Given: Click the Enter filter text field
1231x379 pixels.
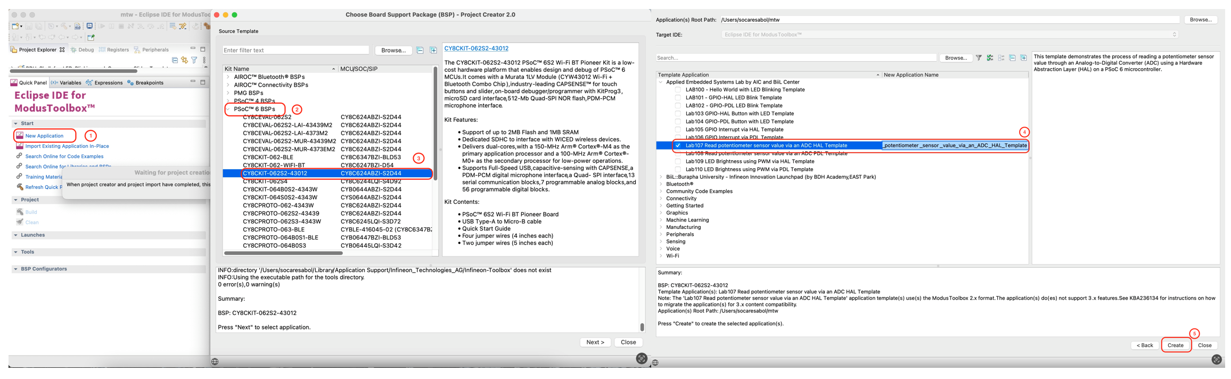Looking at the screenshot, I should click(296, 51).
